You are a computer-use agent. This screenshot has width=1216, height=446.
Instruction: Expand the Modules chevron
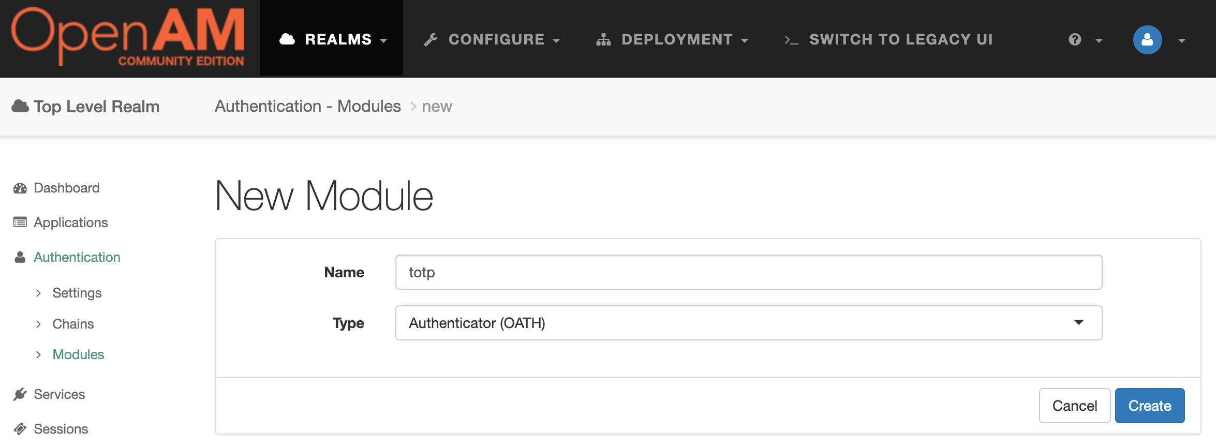click(x=38, y=354)
